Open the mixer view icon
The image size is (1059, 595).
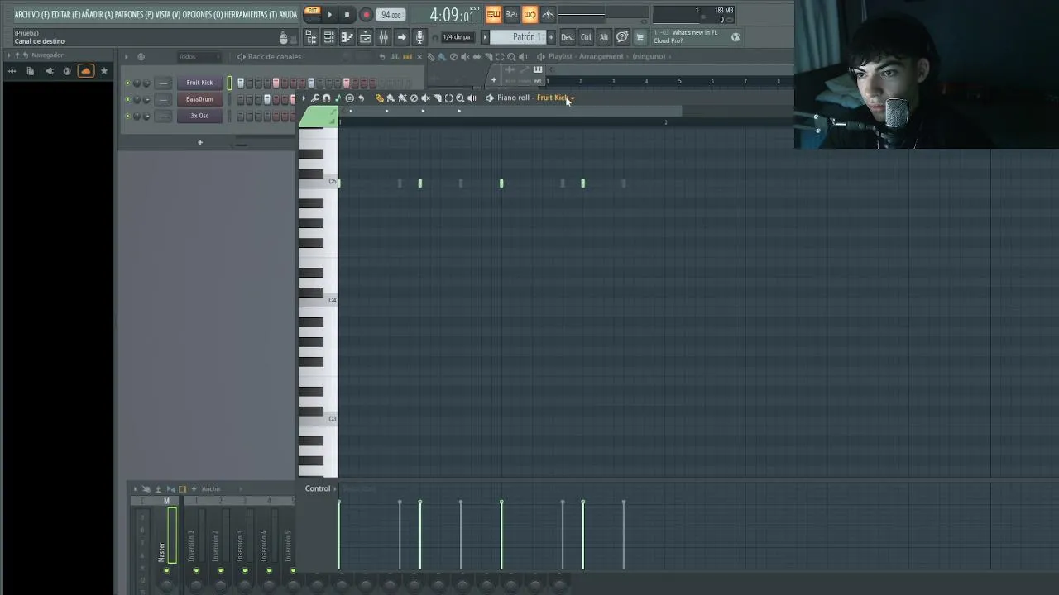(x=383, y=37)
